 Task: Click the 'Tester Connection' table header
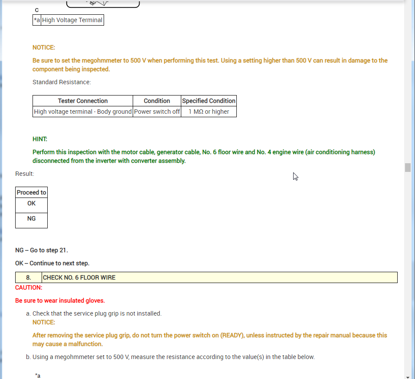coord(83,101)
